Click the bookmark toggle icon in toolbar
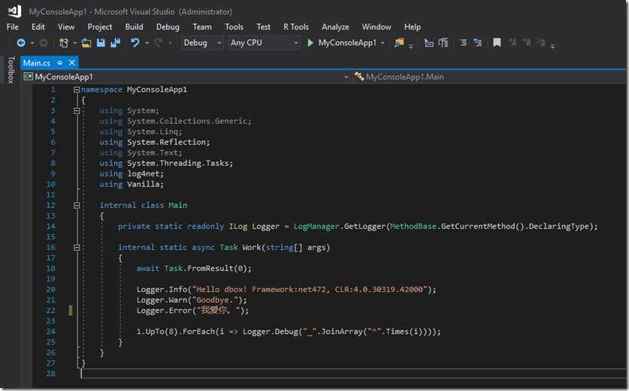629x391 pixels. (x=497, y=44)
